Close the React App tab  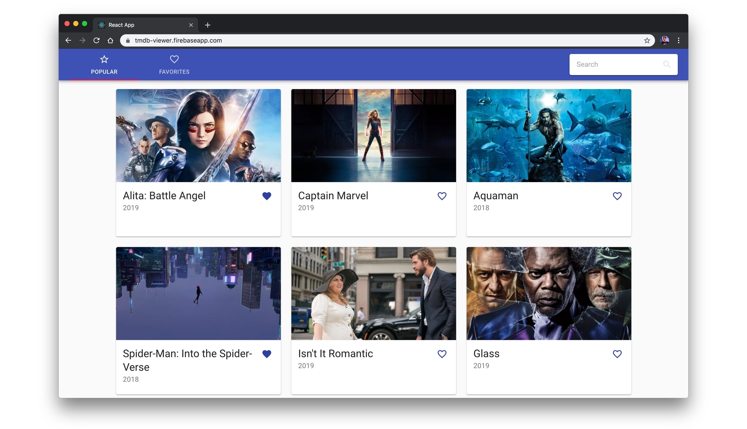click(191, 25)
